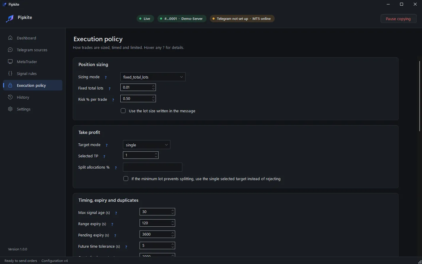Click the Execution policy lock icon
This screenshot has height=264, width=422.
(x=10, y=85)
